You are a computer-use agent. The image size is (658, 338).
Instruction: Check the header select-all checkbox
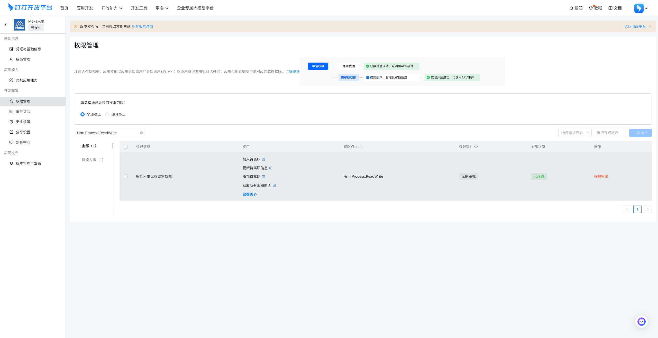click(126, 147)
